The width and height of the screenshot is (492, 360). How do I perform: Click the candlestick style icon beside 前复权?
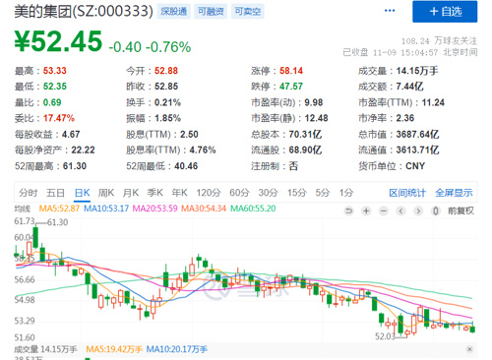pos(436,210)
